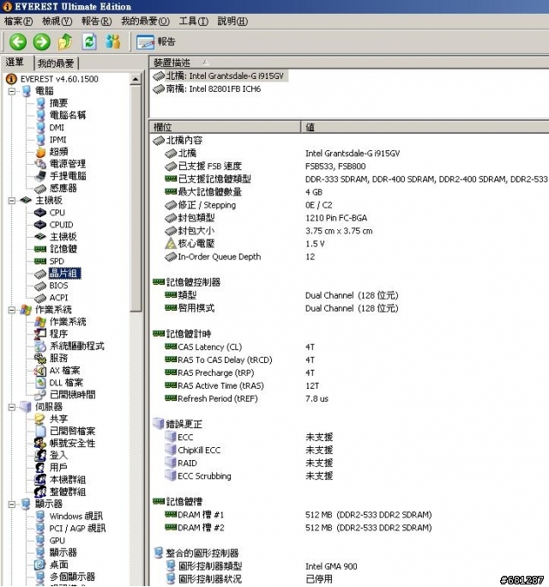The image size is (549, 587).
Task: Click the tree scrollbar up arrow
Action: (x=136, y=79)
